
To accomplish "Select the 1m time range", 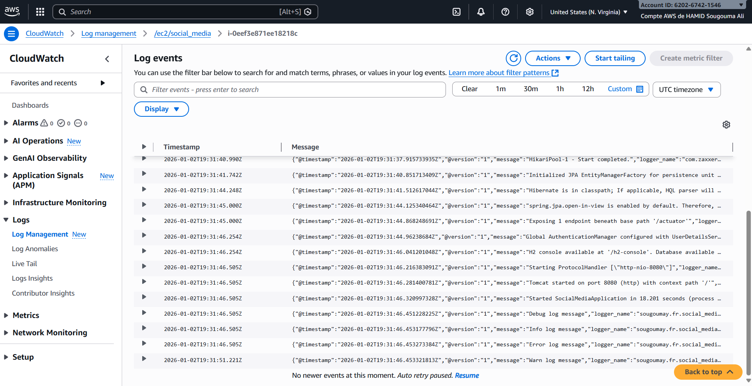I will (x=501, y=89).
